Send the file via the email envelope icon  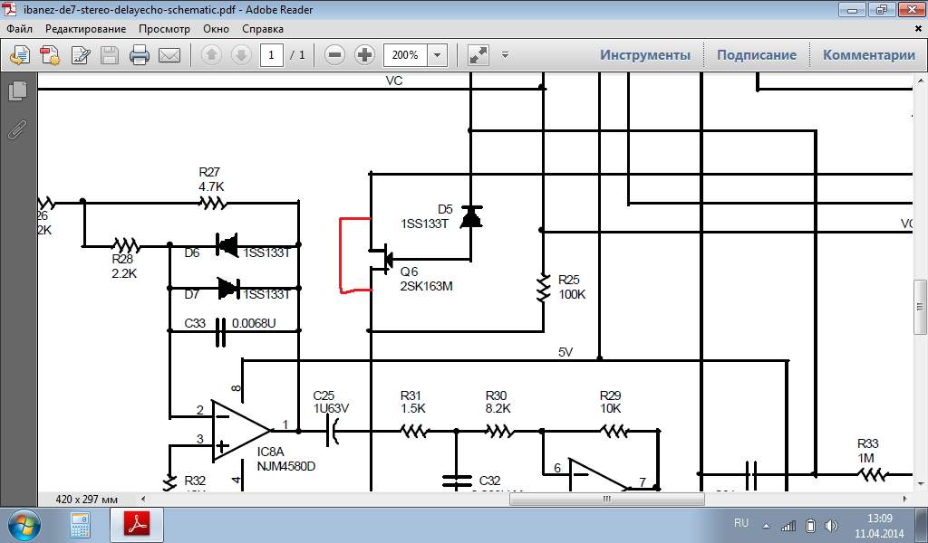pos(169,55)
